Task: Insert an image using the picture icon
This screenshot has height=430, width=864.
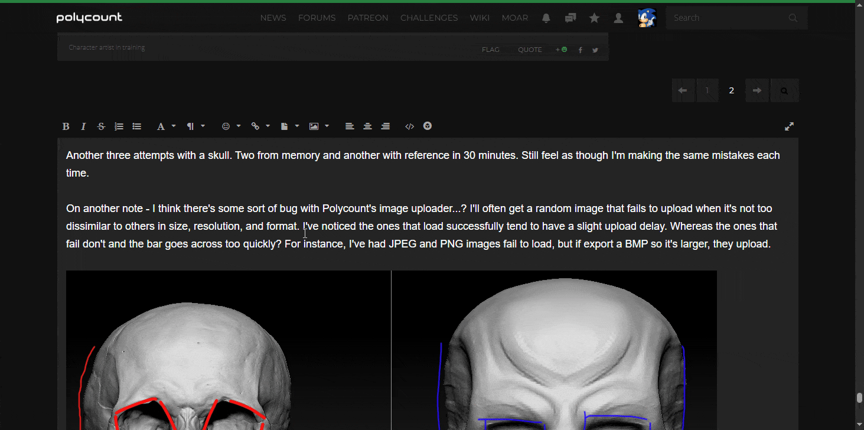Action: [x=314, y=126]
